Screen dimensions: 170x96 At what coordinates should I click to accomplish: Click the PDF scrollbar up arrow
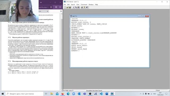pos(62,14)
